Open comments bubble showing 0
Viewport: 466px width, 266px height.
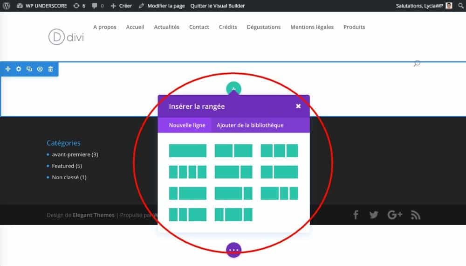tap(98, 6)
